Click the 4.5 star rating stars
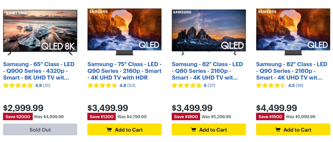The image size is (333, 142). (x=271, y=86)
